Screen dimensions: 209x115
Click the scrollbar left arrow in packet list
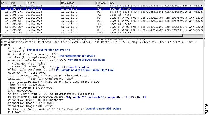point(1,36)
